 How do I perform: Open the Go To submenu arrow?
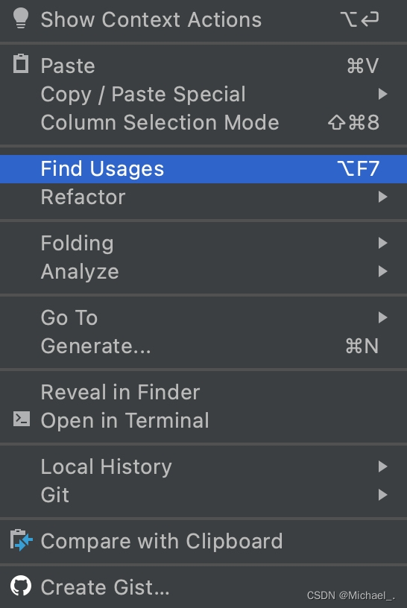coord(383,317)
